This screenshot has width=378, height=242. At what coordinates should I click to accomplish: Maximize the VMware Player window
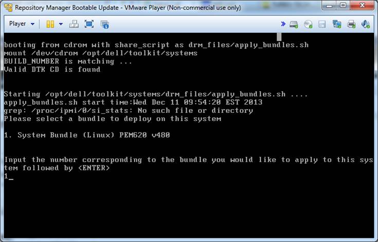click(x=343, y=5)
